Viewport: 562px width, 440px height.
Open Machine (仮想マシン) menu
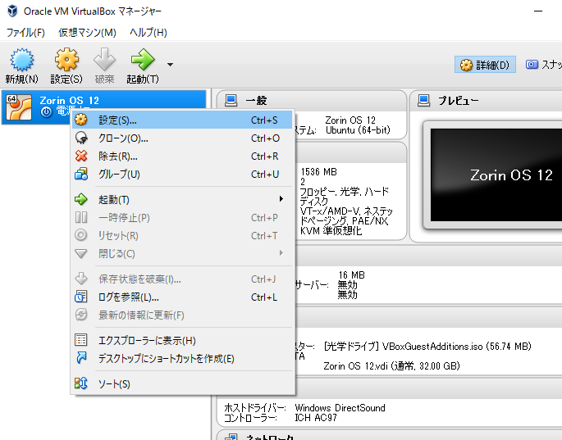87,33
